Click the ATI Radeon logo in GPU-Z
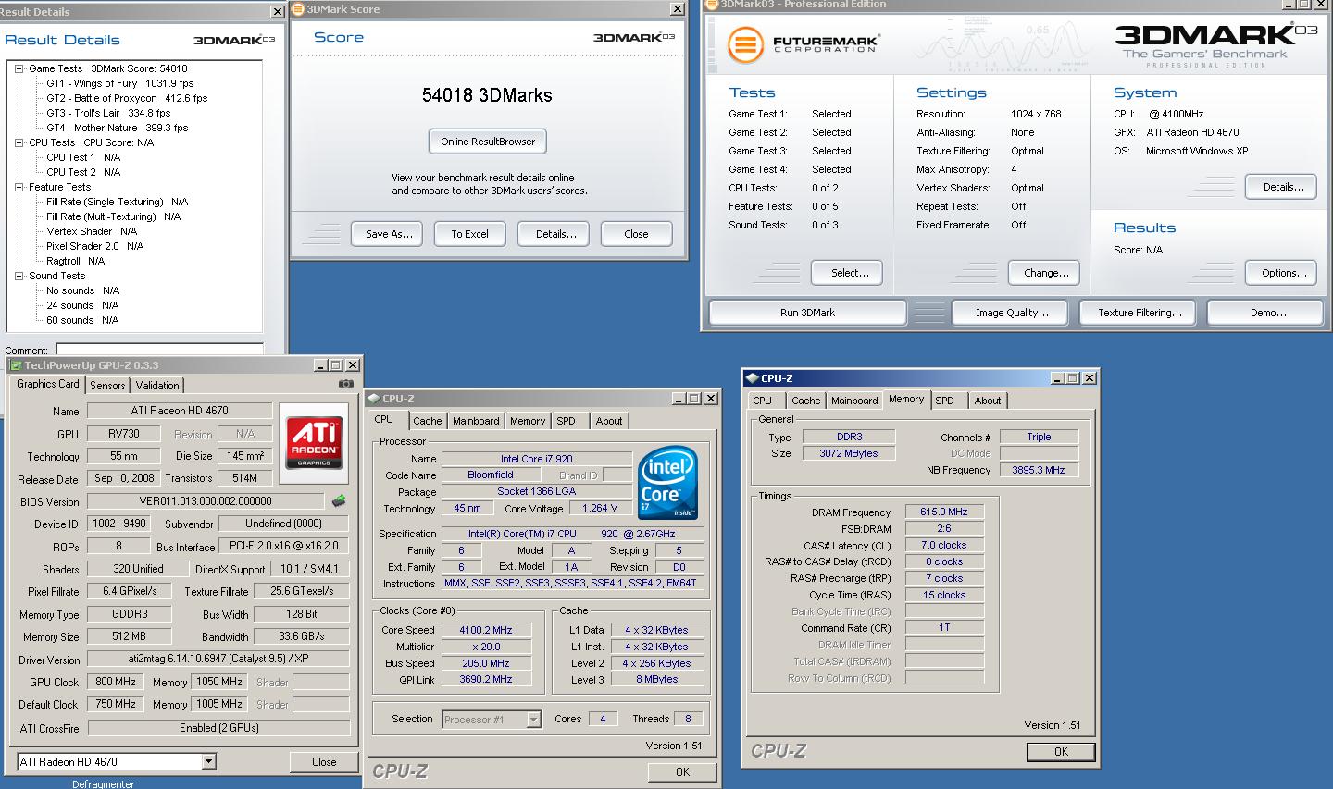 click(x=314, y=443)
